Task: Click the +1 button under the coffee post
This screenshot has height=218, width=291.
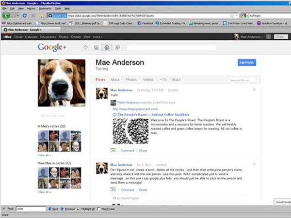Action: 112,150
